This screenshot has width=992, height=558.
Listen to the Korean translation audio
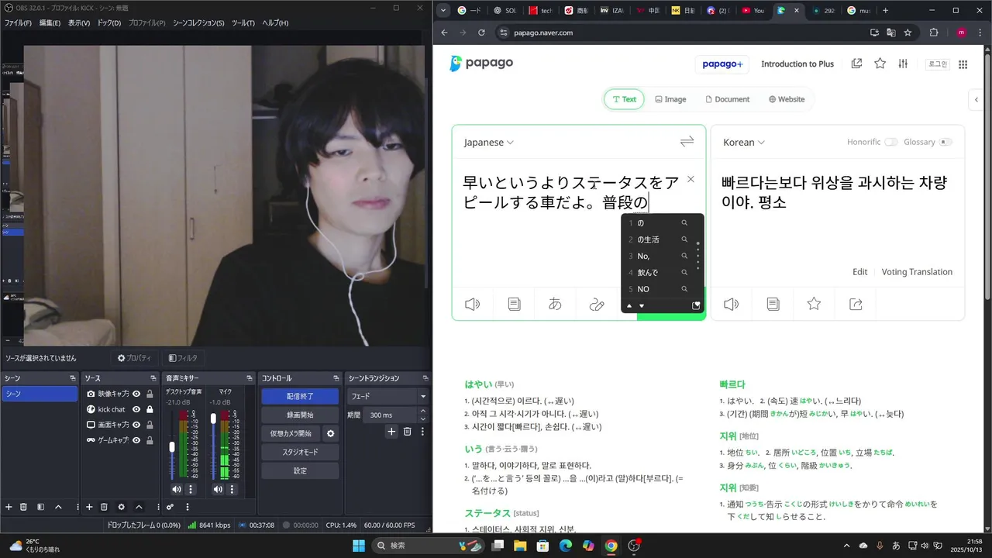[731, 304]
